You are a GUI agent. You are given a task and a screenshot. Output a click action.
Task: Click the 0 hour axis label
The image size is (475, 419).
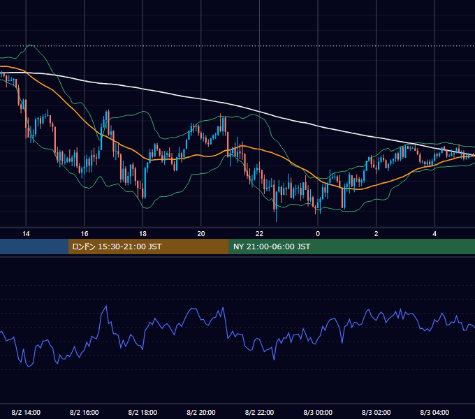click(318, 234)
